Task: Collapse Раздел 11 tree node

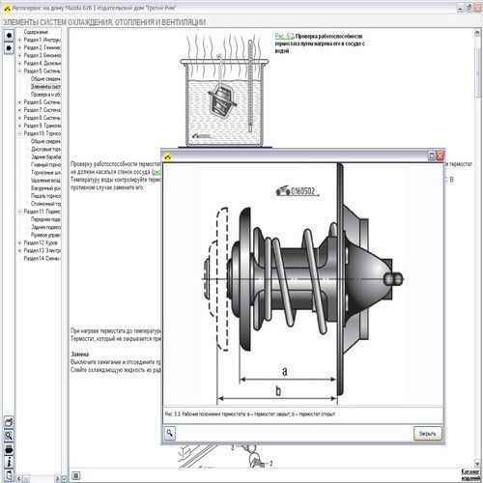Action: (20, 212)
